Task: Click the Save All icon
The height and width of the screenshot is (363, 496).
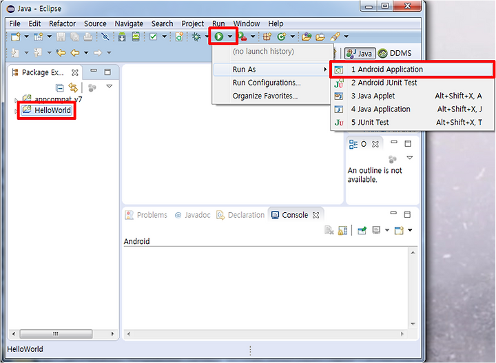Action: coord(74,37)
